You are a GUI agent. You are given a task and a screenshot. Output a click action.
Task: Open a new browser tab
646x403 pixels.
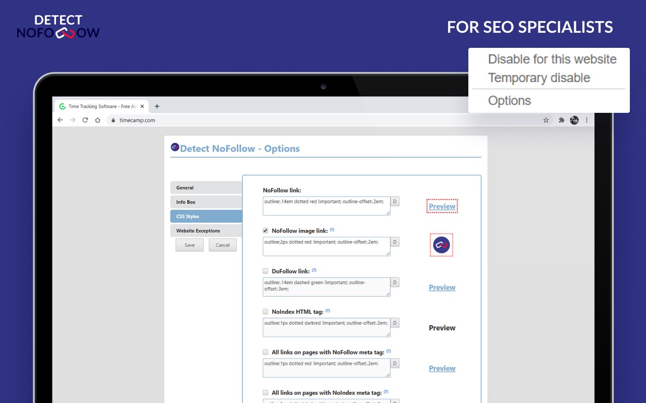coord(157,106)
